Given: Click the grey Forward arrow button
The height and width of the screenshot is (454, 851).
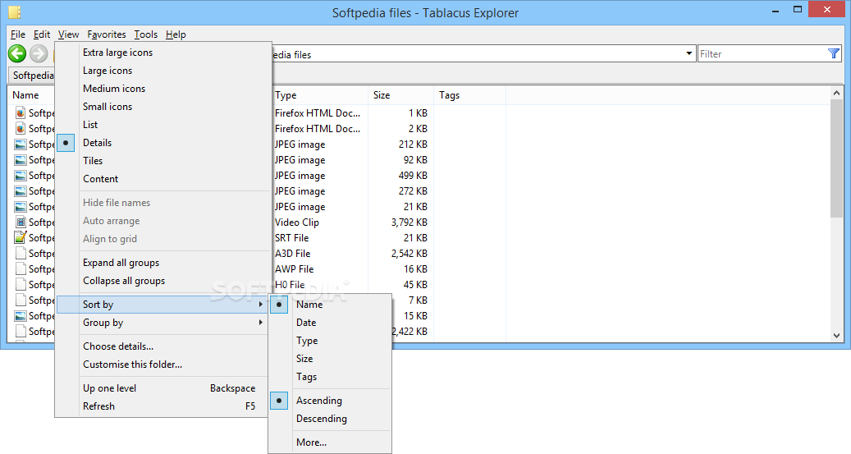Looking at the screenshot, I should pos(39,53).
